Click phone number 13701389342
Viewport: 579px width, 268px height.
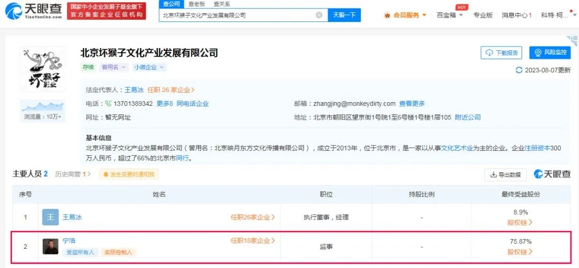pos(133,104)
